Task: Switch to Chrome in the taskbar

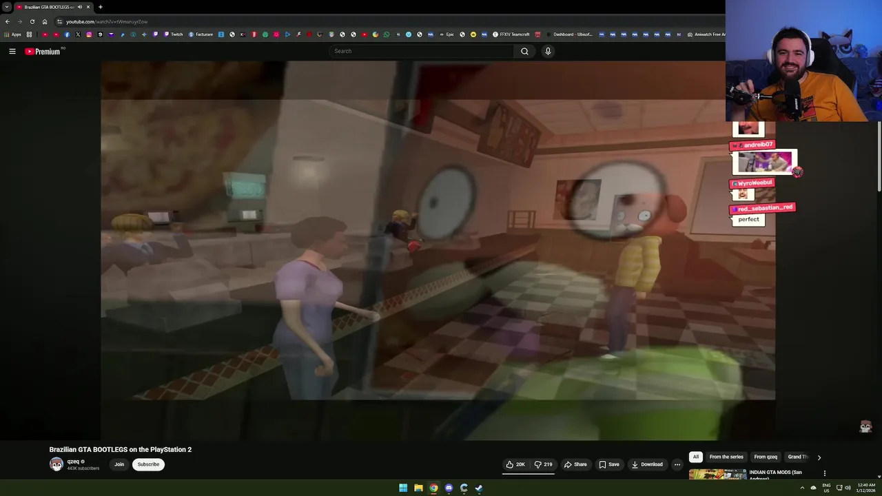Action: pos(433,488)
